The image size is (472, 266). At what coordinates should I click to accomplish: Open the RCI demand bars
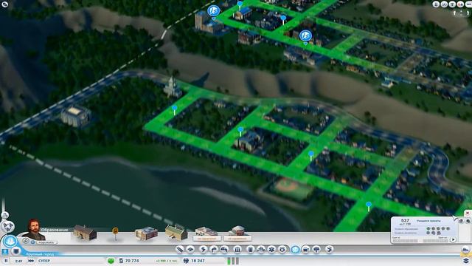pyautogui.click(x=233, y=261)
